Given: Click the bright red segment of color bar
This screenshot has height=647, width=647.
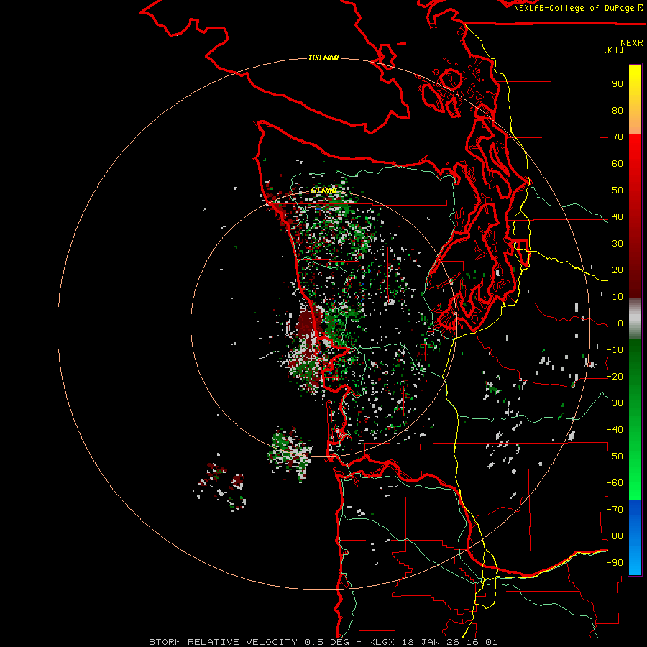Looking at the screenshot, I should tap(635, 161).
